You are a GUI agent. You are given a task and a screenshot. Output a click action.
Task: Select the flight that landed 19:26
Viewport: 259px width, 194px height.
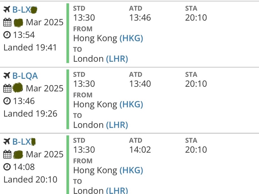pos(129,100)
